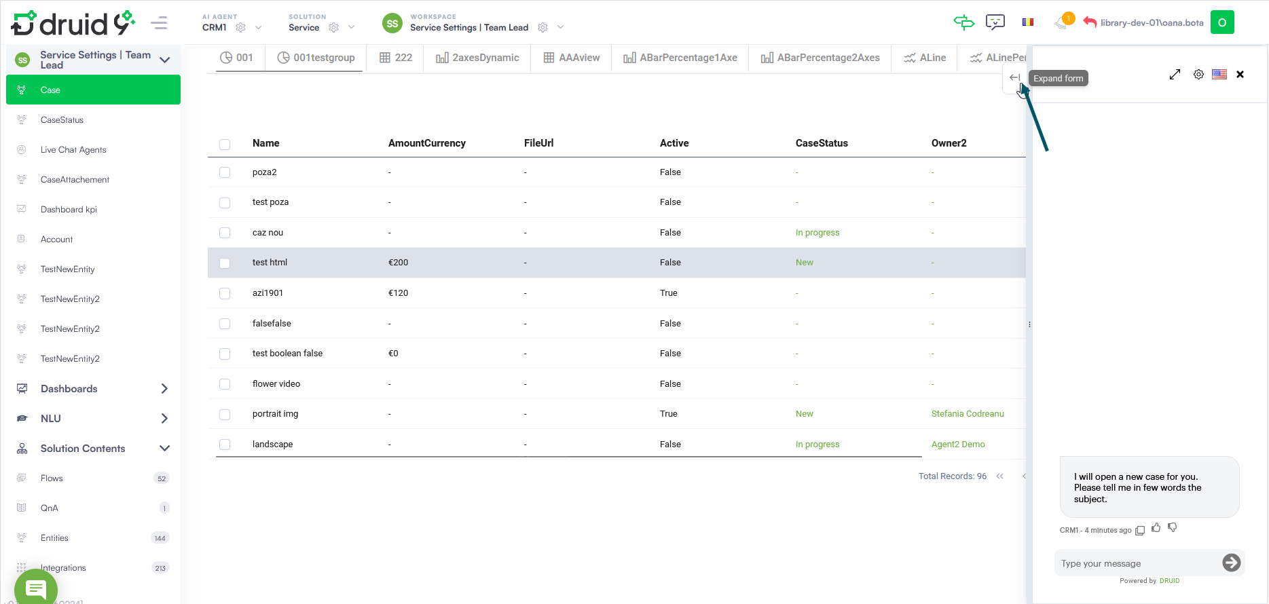Switch to the ABarPercentage1Axe tab
The height and width of the screenshot is (604, 1269).
click(x=680, y=58)
